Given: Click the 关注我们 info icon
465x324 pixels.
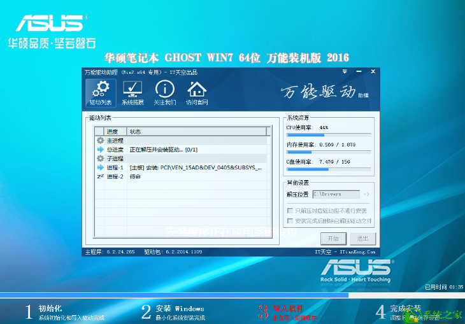Looking at the screenshot, I should (165, 93).
